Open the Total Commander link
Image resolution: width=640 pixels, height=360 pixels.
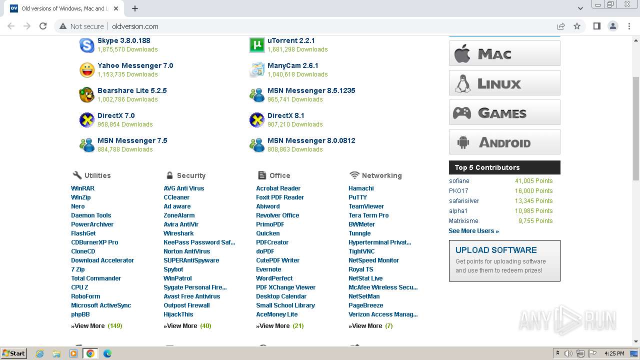[96, 278]
